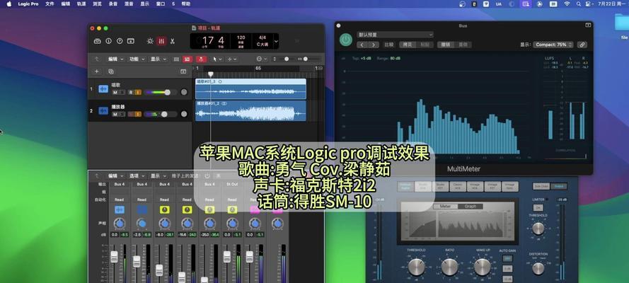
Task: Select the 唱歌#01_3 audio region
Action: pyautogui.click(x=250, y=88)
